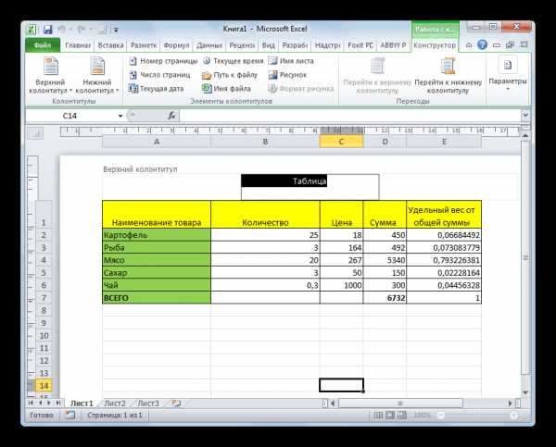Viewport: 556px width, 447px height.
Task: Click the Save icon in quick access toolbar
Action: [48, 29]
